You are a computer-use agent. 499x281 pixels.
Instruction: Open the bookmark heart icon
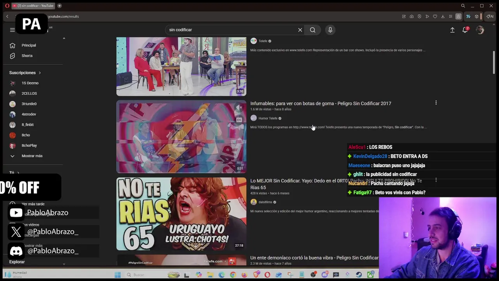pos(435,16)
